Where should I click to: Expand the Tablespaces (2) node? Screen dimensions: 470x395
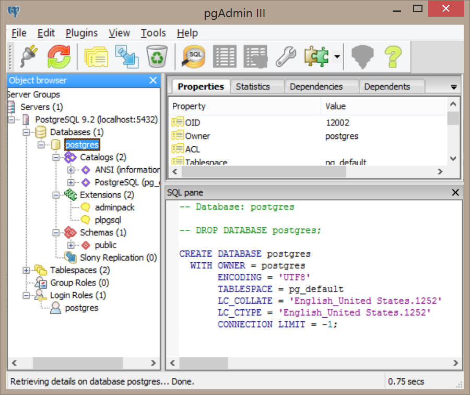click(x=27, y=271)
